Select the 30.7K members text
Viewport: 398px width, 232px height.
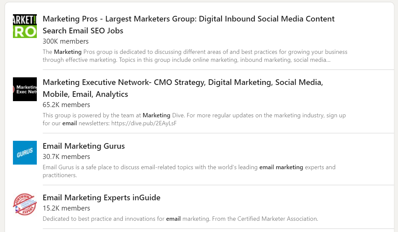click(x=66, y=157)
